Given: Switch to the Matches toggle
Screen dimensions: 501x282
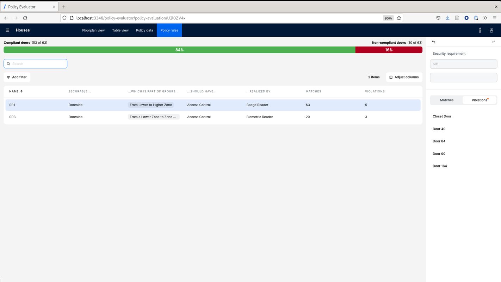Looking at the screenshot, I should tap(446, 100).
